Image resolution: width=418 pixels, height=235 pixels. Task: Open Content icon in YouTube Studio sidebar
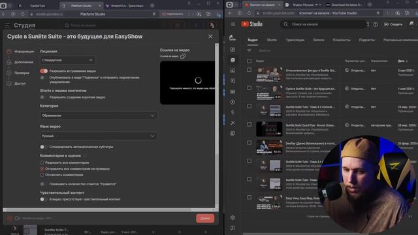[x=233, y=60]
